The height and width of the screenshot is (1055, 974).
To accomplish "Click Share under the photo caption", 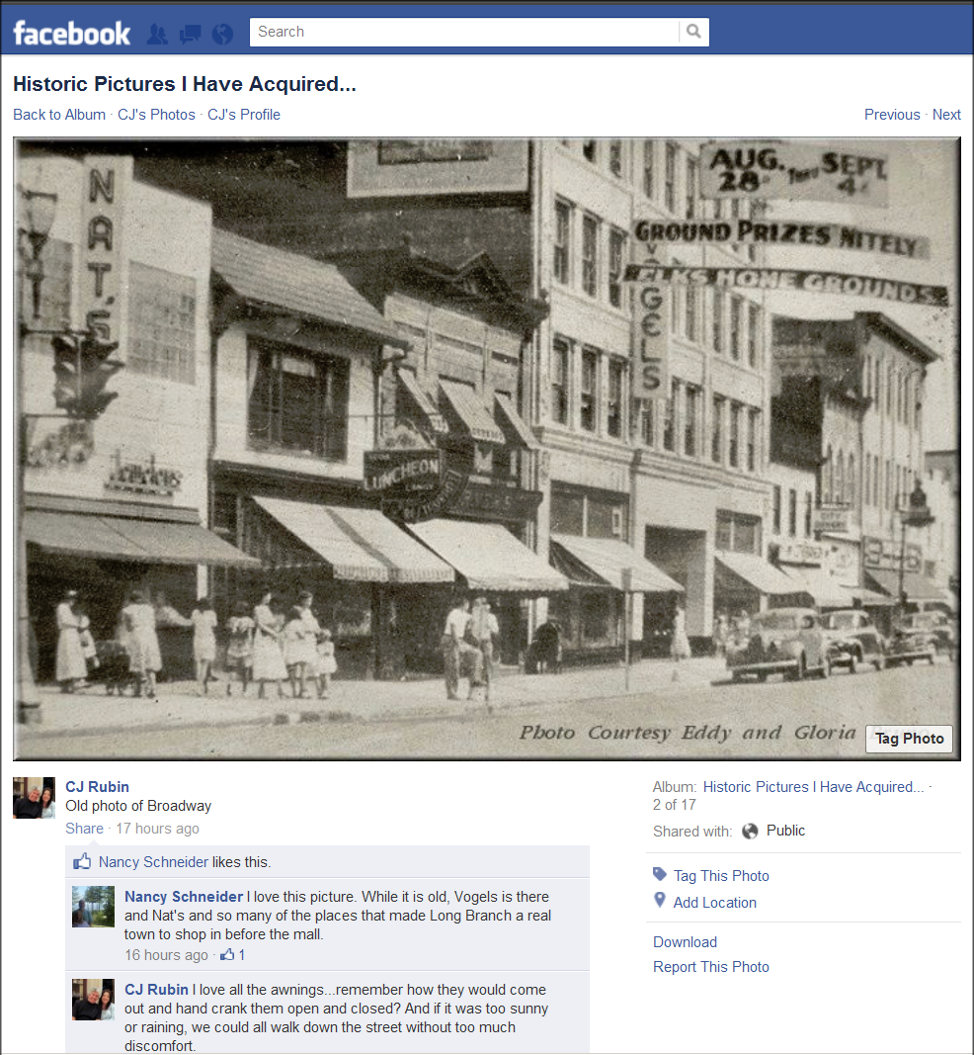I will click(84, 829).
